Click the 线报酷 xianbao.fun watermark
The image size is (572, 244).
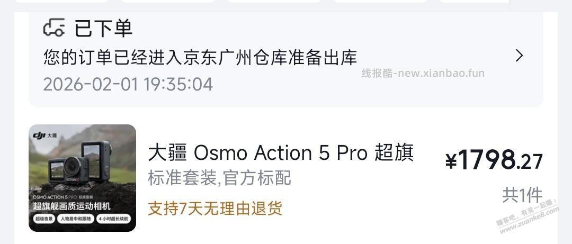[x=423, y=73]
